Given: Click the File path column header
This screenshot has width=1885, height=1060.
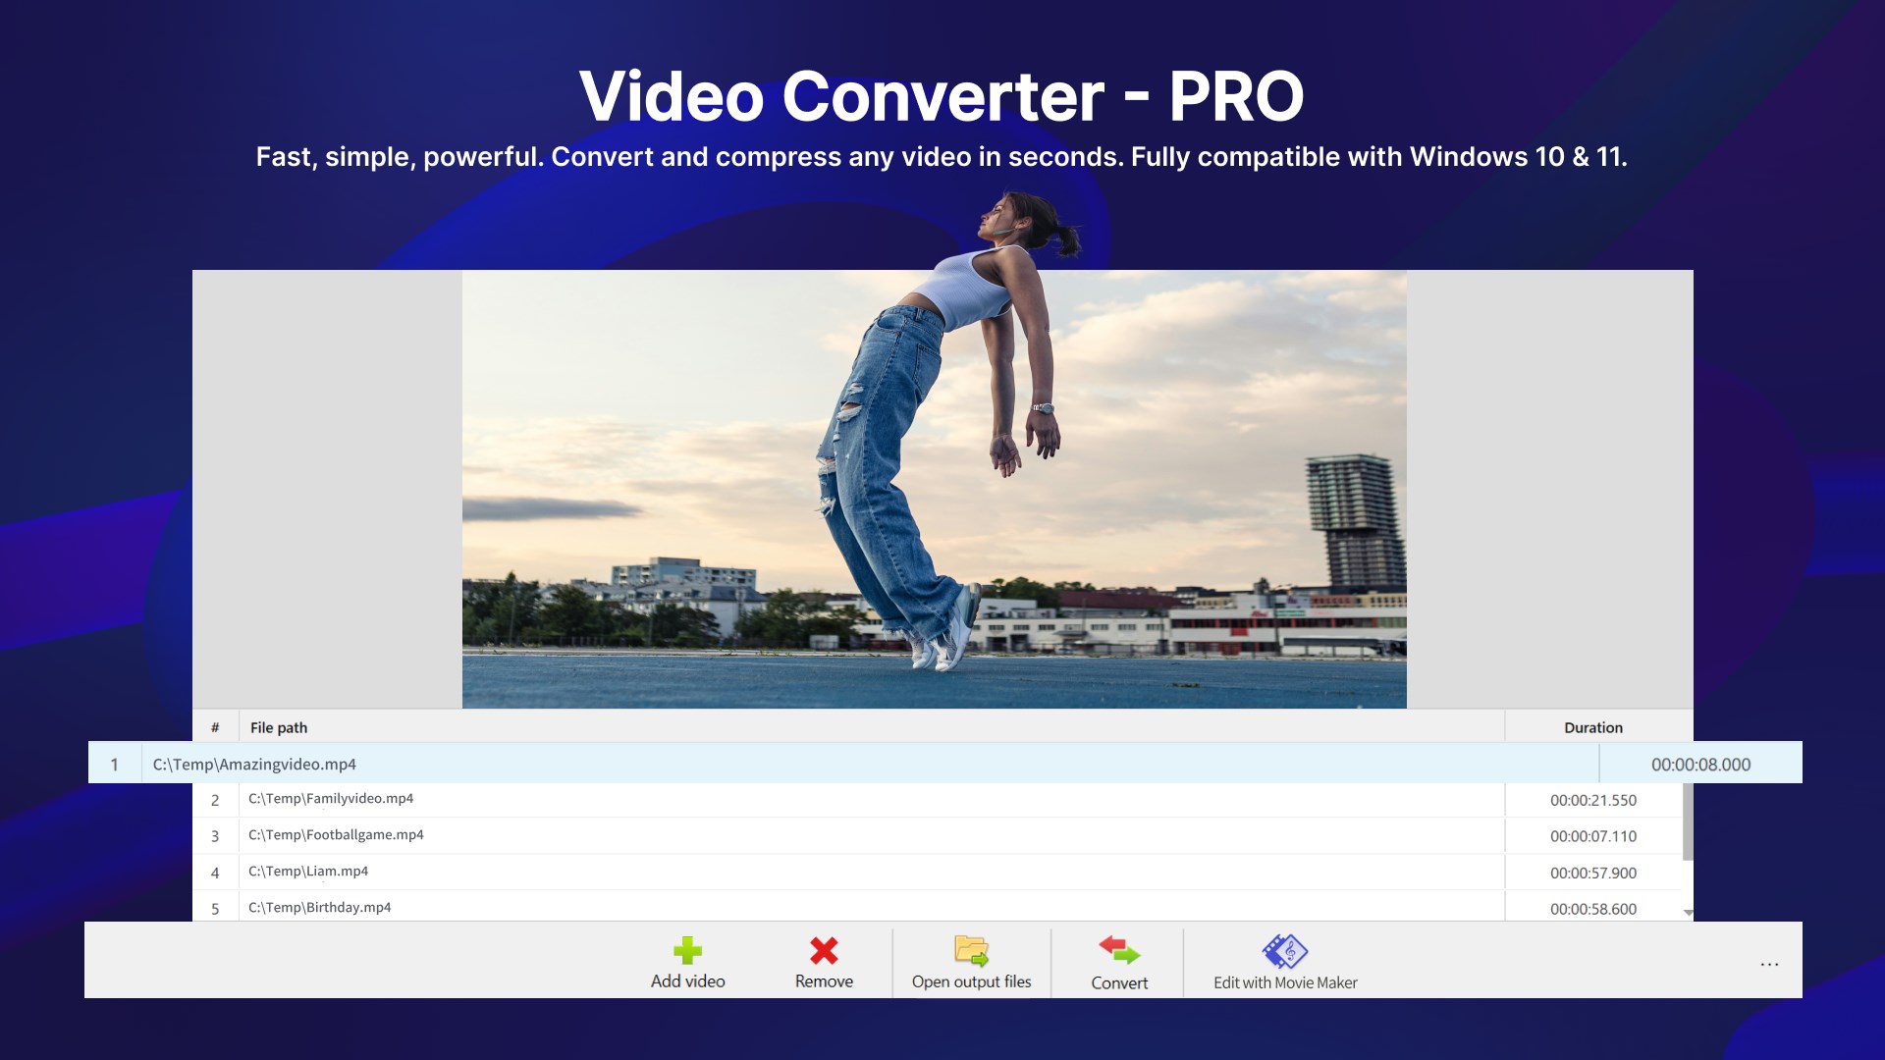Looking at the screenshot, I should pos(871,727).
